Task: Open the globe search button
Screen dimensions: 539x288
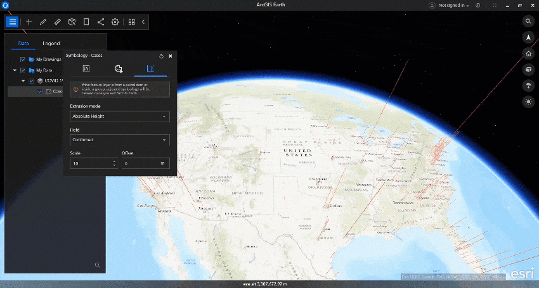Action: 528,22
